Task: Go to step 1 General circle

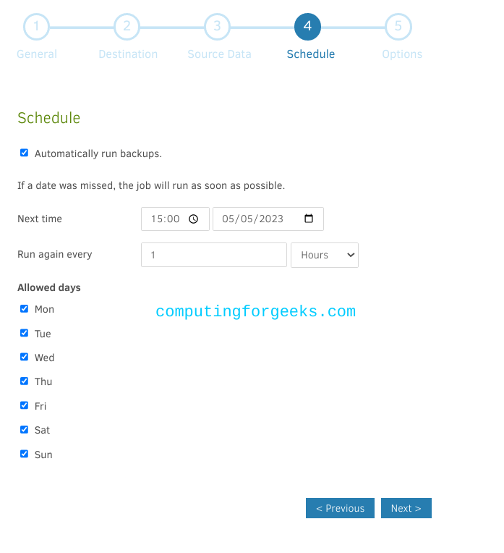Action: click(36, 27)
